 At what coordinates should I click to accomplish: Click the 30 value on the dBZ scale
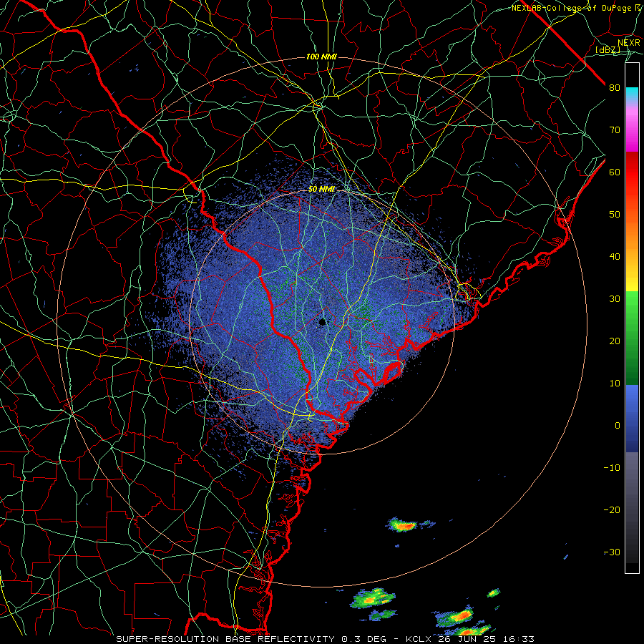(615, 299)
